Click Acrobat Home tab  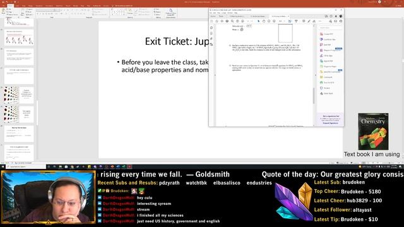(x=213, y=16)
